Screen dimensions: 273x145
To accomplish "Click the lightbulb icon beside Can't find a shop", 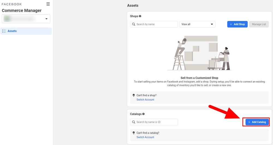I will coord(134,95).
